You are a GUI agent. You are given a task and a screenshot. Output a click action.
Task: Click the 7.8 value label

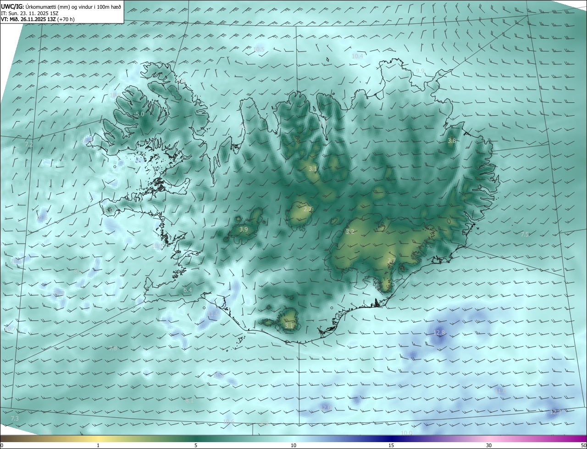[113, 348]
